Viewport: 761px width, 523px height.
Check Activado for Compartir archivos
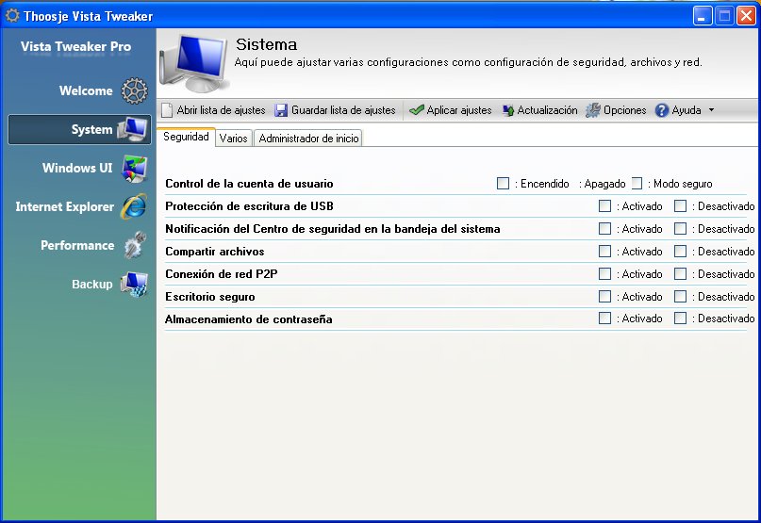point(604,252)
